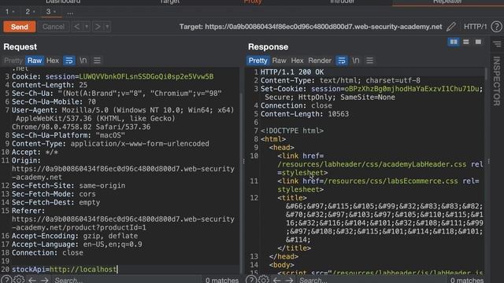Open response search settings gear

[264, 280]
